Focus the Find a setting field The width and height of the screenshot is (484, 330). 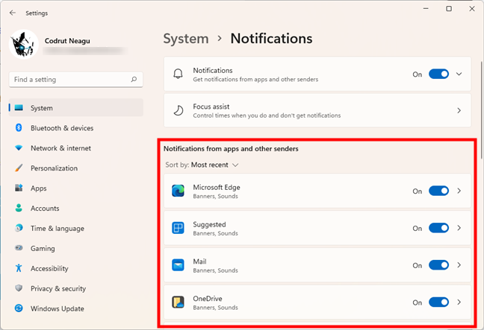(x=76, y=80)
